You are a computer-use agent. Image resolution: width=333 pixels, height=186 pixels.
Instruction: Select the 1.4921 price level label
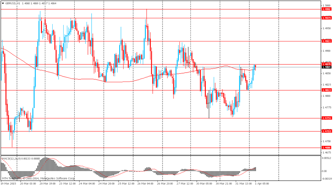tap(326, 41)
